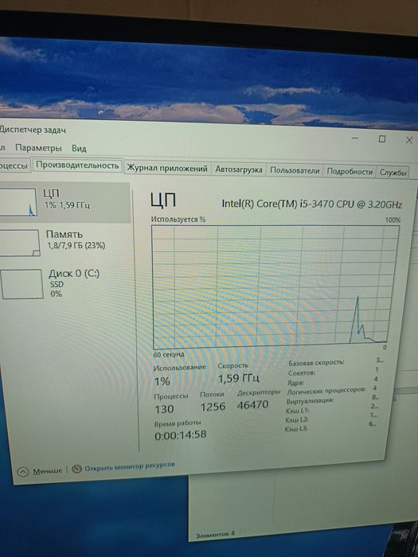Click the Используется % label
Viewport: 418px width, 557px height.
pos(178,219)
